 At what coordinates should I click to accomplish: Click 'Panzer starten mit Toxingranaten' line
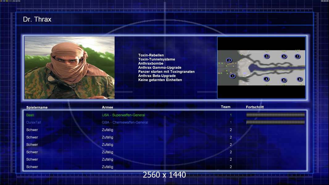[x=166, y=72]
